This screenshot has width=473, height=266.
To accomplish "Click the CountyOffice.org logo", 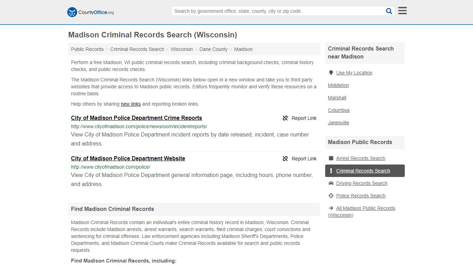I will 90,12.
